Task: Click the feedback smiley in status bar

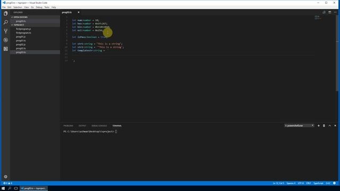Action: [334, 183]
